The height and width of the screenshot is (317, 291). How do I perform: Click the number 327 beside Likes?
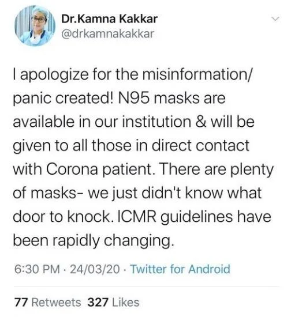(x=98, y=303)
